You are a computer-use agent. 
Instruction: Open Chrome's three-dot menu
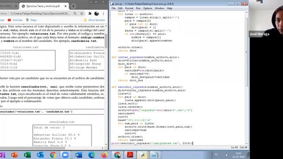[103, 14]
